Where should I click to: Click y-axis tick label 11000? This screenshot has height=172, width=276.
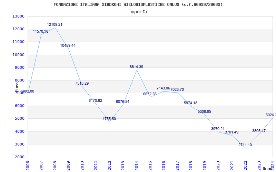(18, 42)
